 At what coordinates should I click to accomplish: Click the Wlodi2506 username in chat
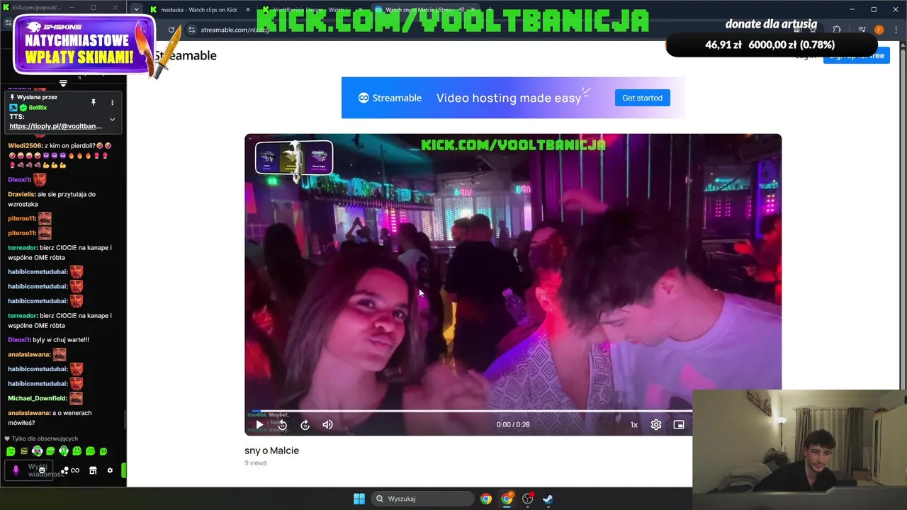25,145
